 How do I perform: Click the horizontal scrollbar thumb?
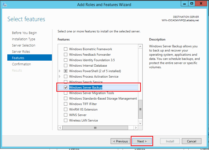click(x=95, y=128)
